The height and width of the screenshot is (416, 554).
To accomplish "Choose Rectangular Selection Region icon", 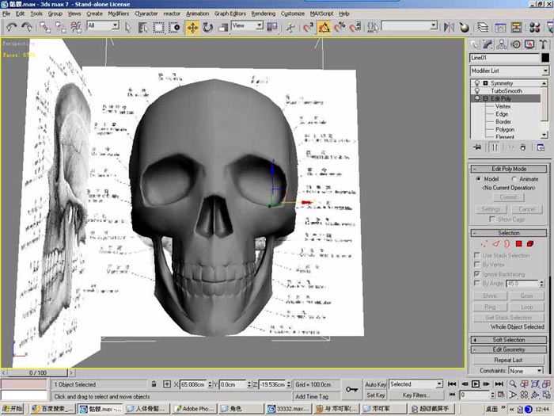I will point(158,27).
